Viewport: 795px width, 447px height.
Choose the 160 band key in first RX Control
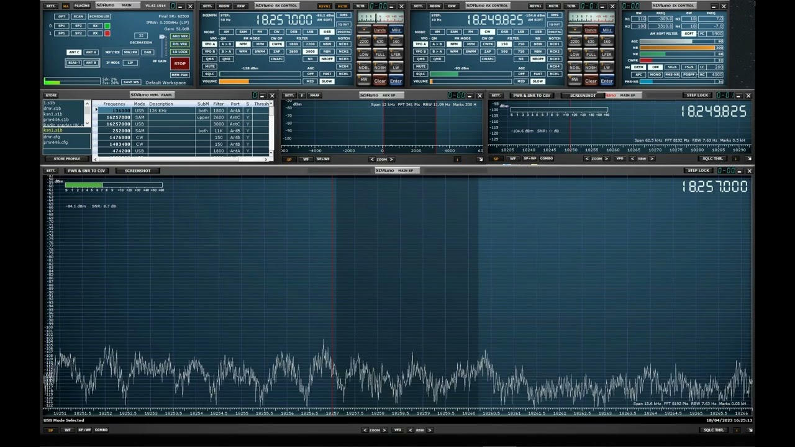396,42
